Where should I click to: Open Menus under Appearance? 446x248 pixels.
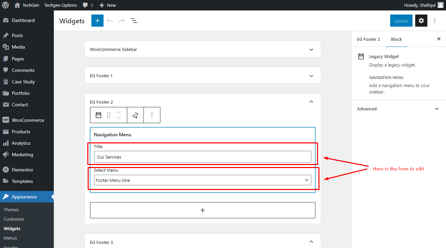click(10, 238)
